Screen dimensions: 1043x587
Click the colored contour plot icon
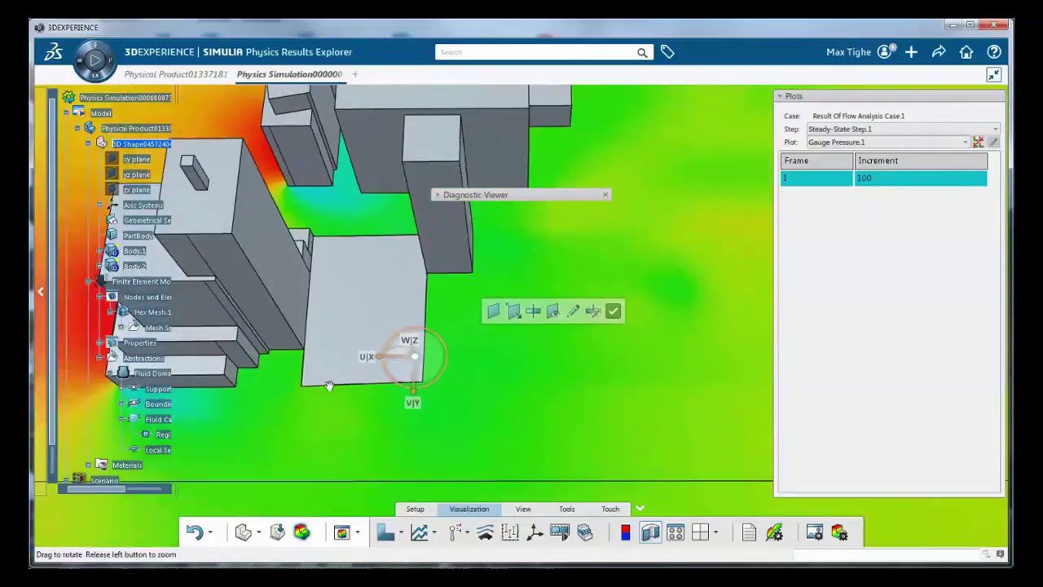pyautogui.click(x=302, y=532)
